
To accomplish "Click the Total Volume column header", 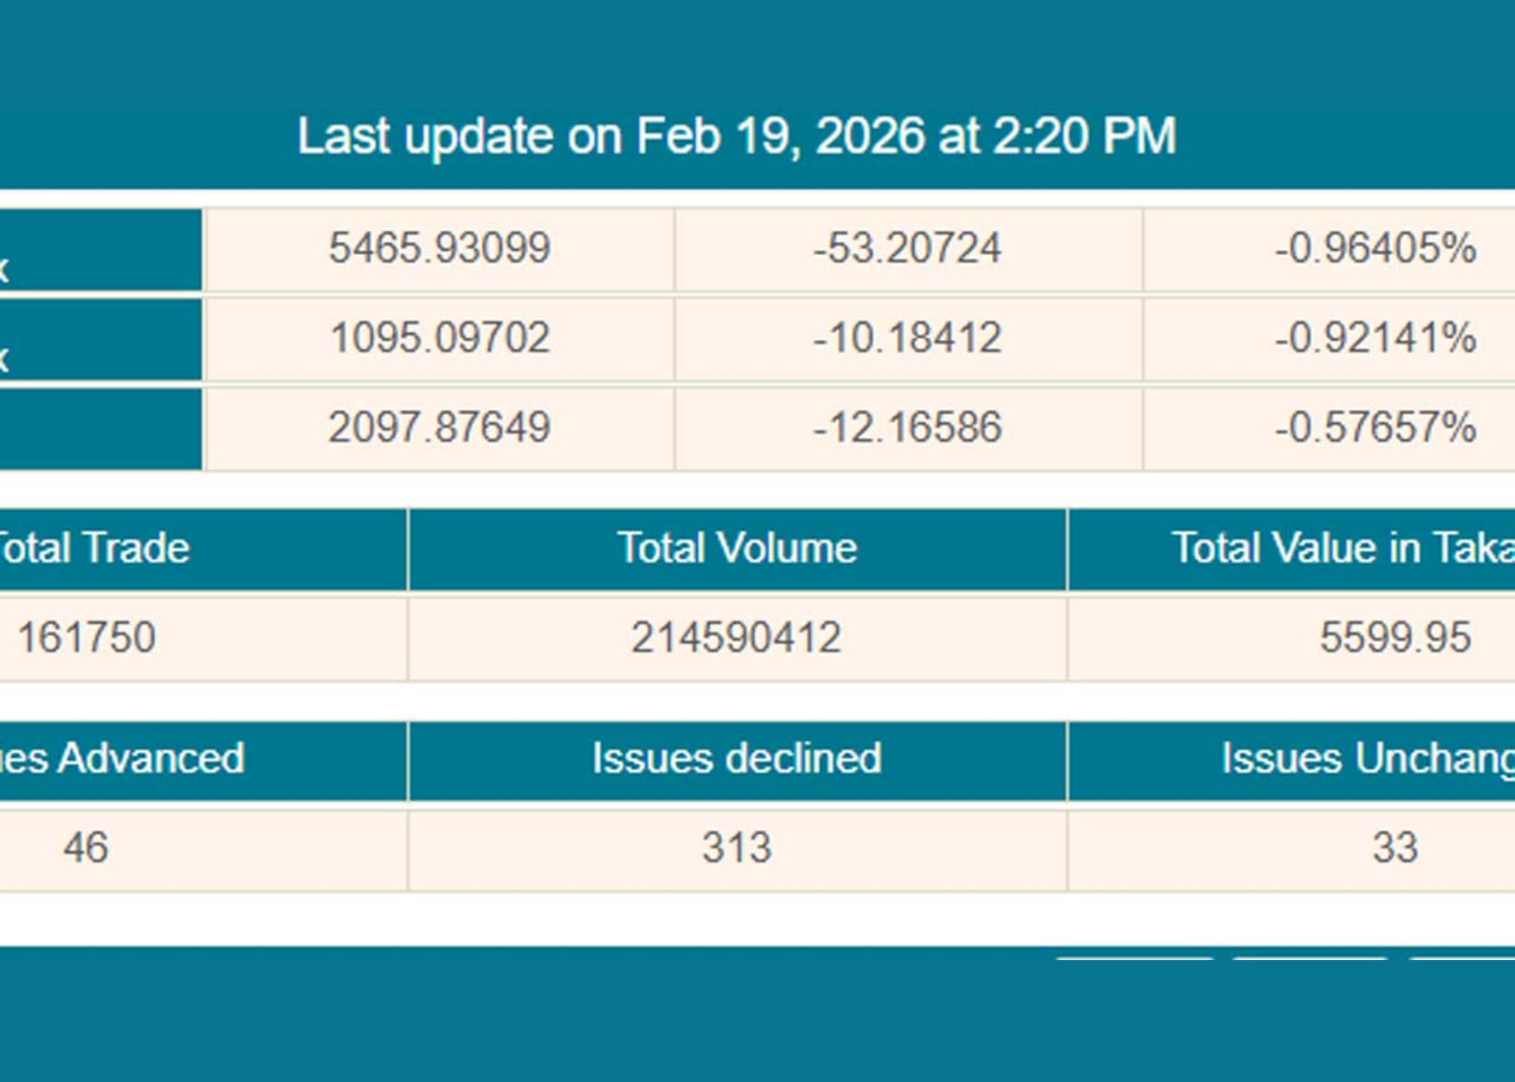I will [736, 548].
